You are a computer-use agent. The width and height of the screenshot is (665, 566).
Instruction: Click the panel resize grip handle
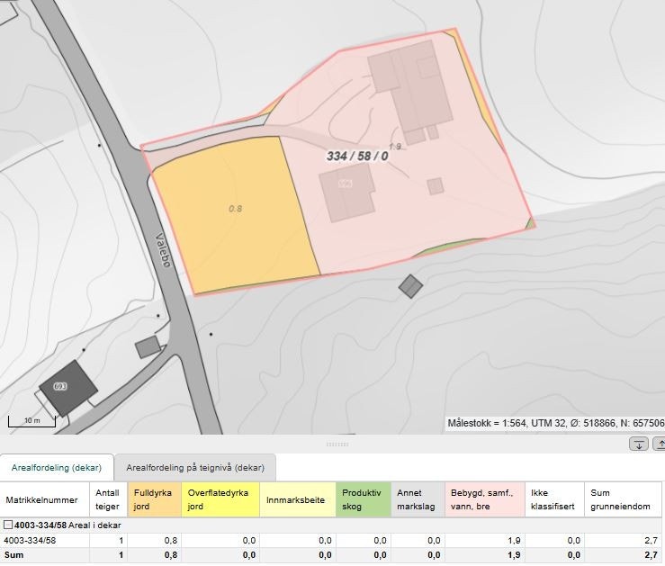337,445
